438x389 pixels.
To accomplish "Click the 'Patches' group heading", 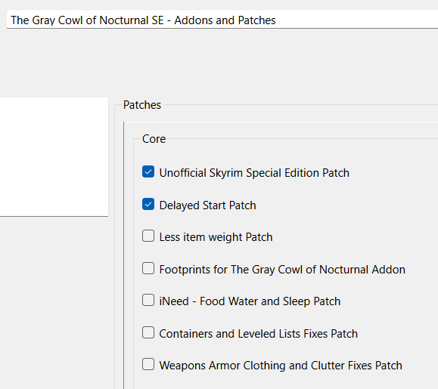I will [142, 105].
